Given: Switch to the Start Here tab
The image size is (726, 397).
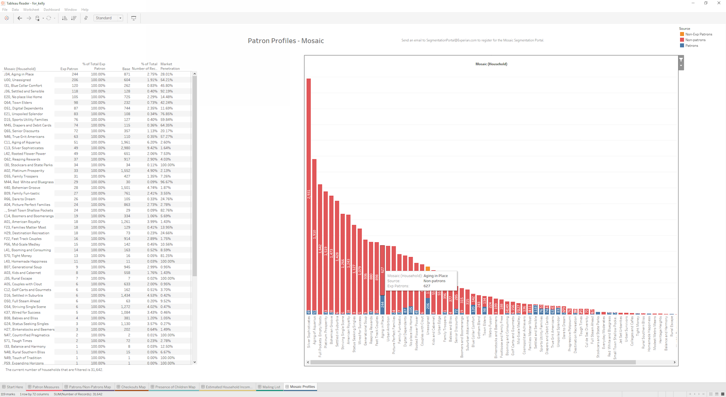Looking at the screenshot, I should click(12, 387).
